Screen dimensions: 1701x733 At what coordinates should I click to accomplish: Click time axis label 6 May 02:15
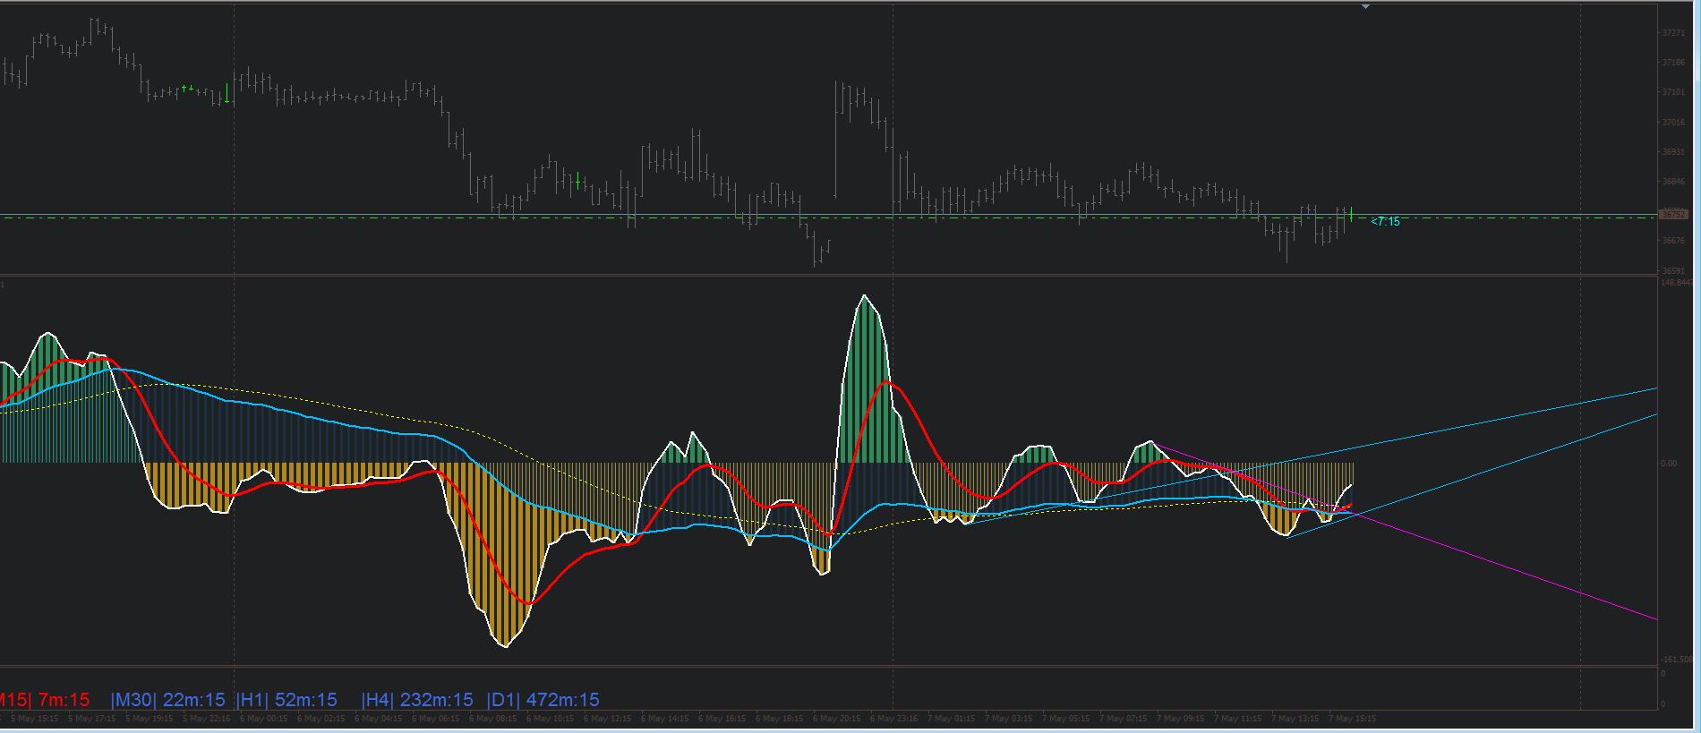(x=321, y=719)
